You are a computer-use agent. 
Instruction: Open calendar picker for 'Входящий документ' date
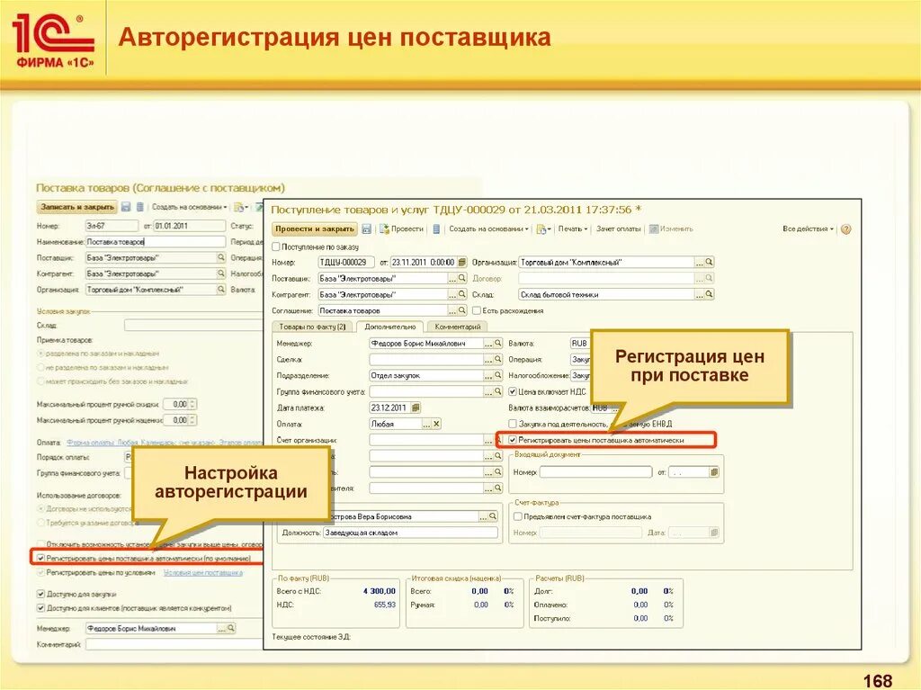click(x=714, y=472)
